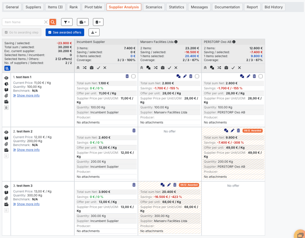Open the filter dropdown

[66, 22]
